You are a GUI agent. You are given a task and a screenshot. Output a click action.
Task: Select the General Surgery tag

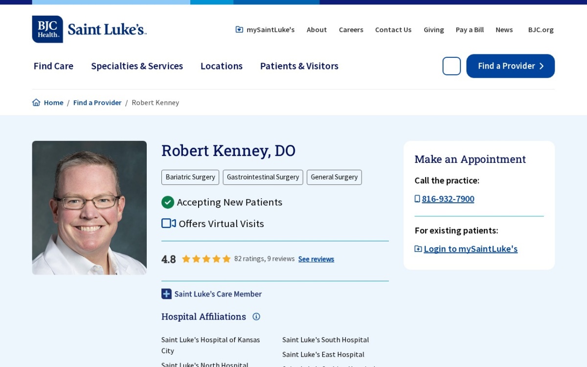point(334,177)
